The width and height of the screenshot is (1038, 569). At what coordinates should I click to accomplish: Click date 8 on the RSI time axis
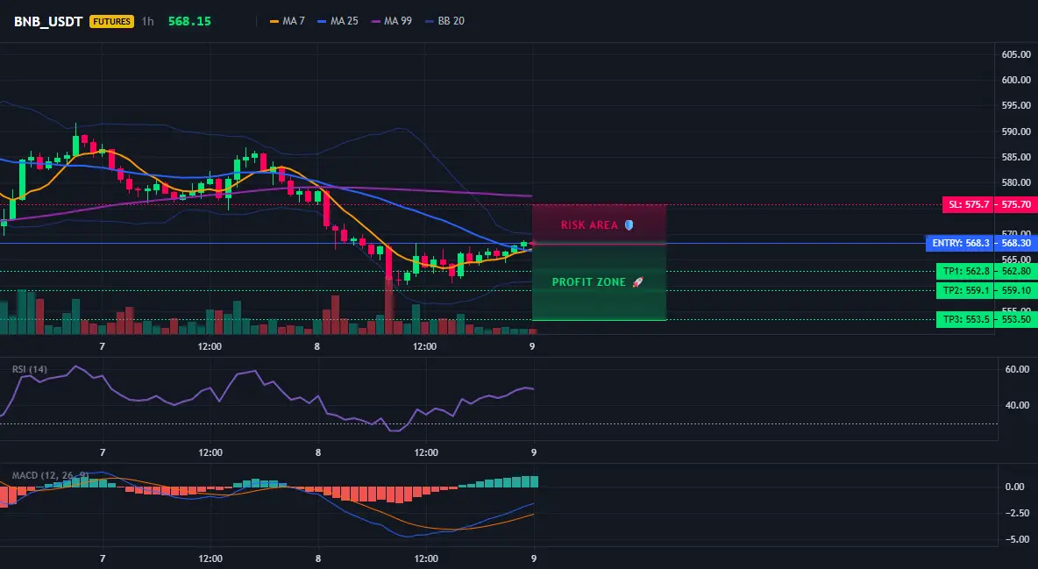point(318,452)
